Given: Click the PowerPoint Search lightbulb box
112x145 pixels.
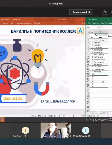Looking at the screenshot, I should [x=37, y=23].
